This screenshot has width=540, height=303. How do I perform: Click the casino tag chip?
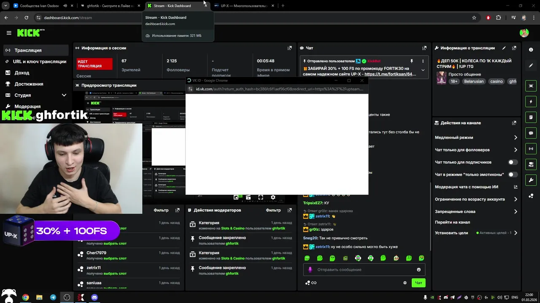(496, 81)
